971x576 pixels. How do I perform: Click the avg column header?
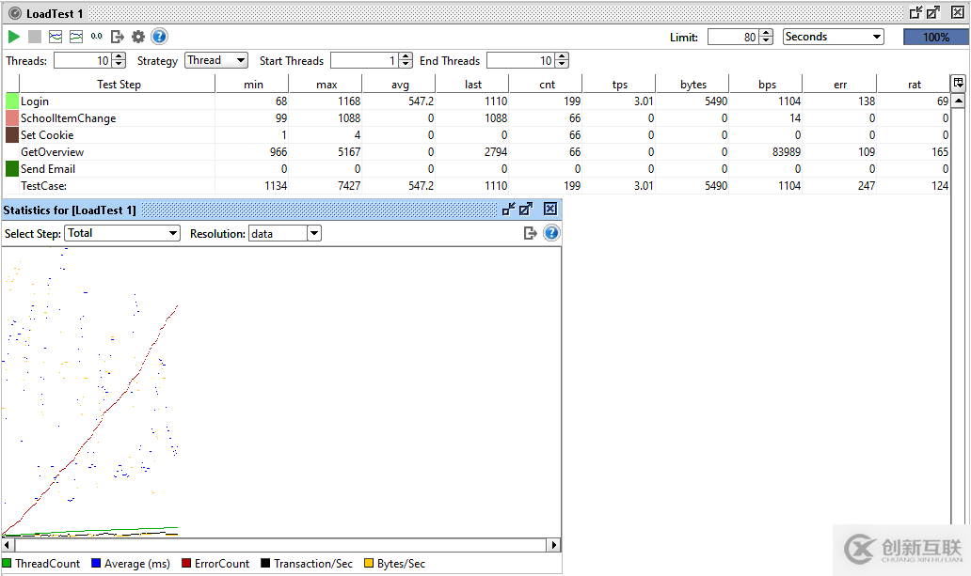tap(400, 85)
